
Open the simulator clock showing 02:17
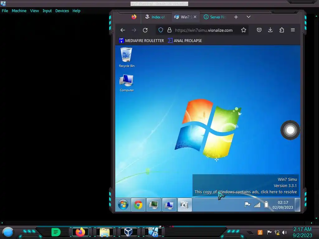tap(283, 205)
